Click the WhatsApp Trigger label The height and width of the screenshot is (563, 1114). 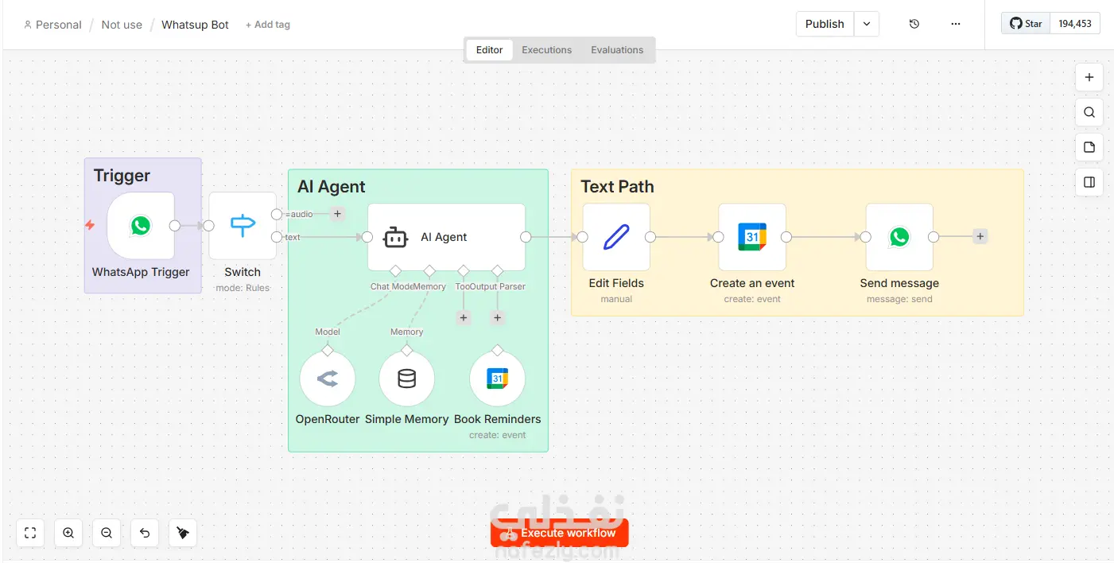(141, 272)
